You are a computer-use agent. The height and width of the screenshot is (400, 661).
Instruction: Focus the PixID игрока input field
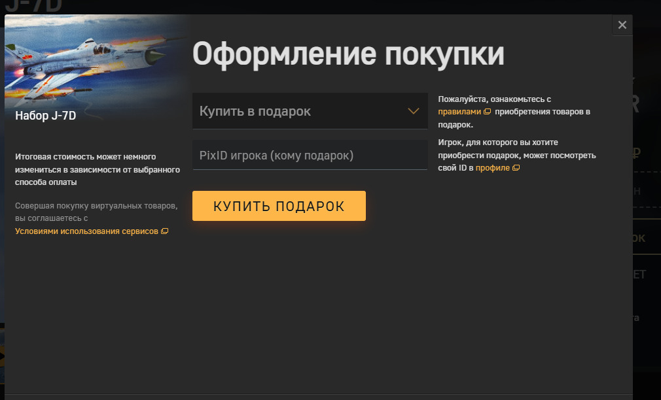tap(310, 156)
